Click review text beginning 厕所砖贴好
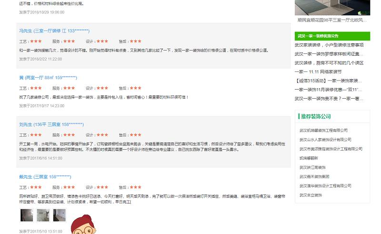The width and height of the screenshot is (381, 234). (152, 199)
